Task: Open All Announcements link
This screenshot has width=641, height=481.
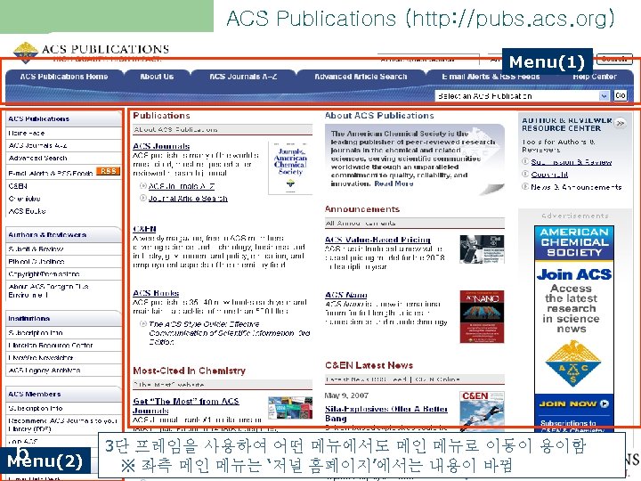Action: point(361,224)
